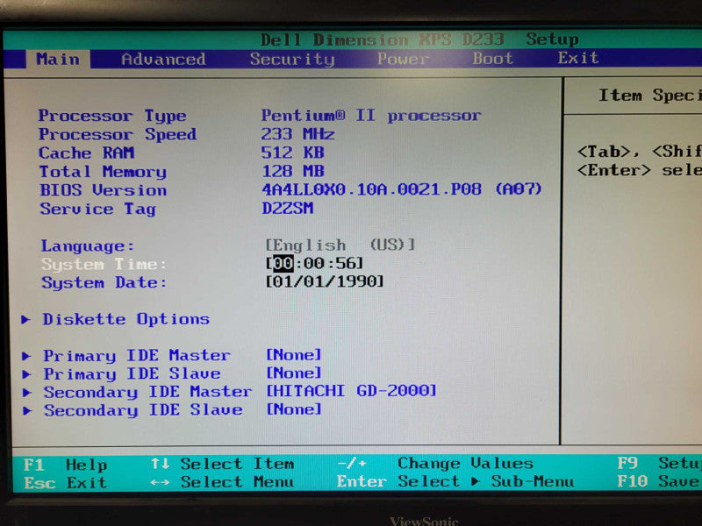Click the Pentium II processor value
702x526 pixels.
point(371,116)
